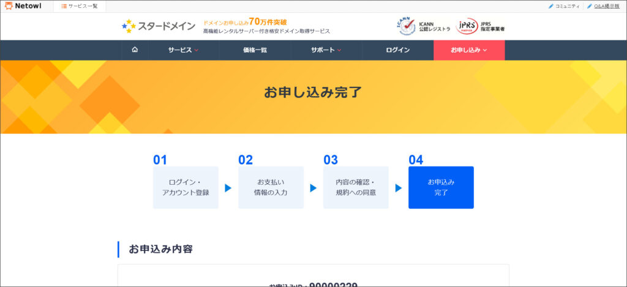Click the ドメインお申し込み70万件突破 text

click(245, 22)
